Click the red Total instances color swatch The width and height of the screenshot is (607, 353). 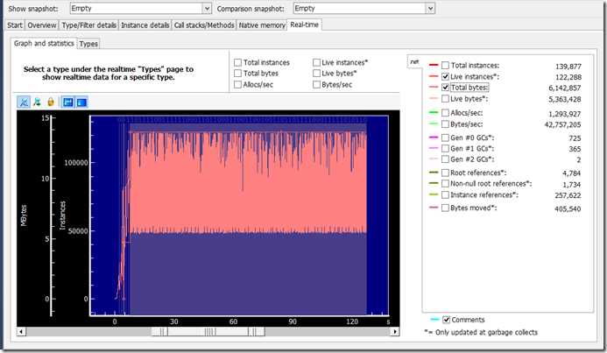coord(434,65)
